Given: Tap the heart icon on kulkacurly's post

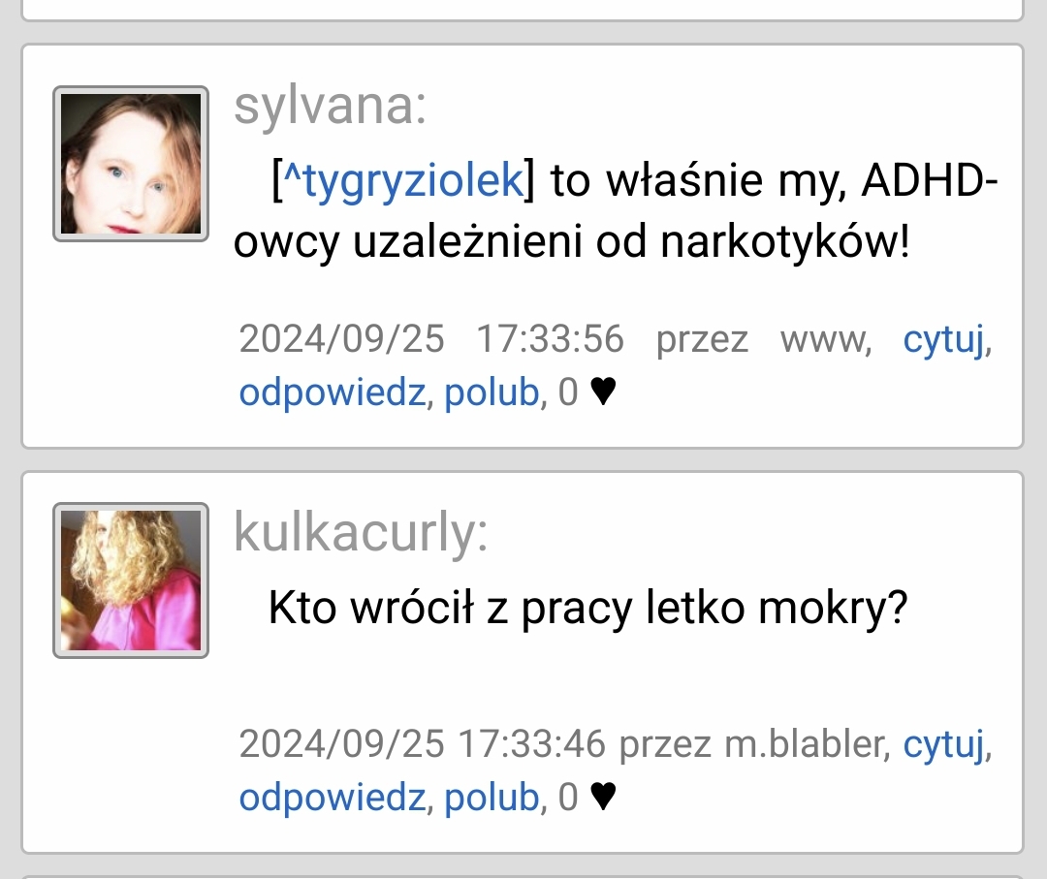Looking at the screenshot, I should pos(604,797).
